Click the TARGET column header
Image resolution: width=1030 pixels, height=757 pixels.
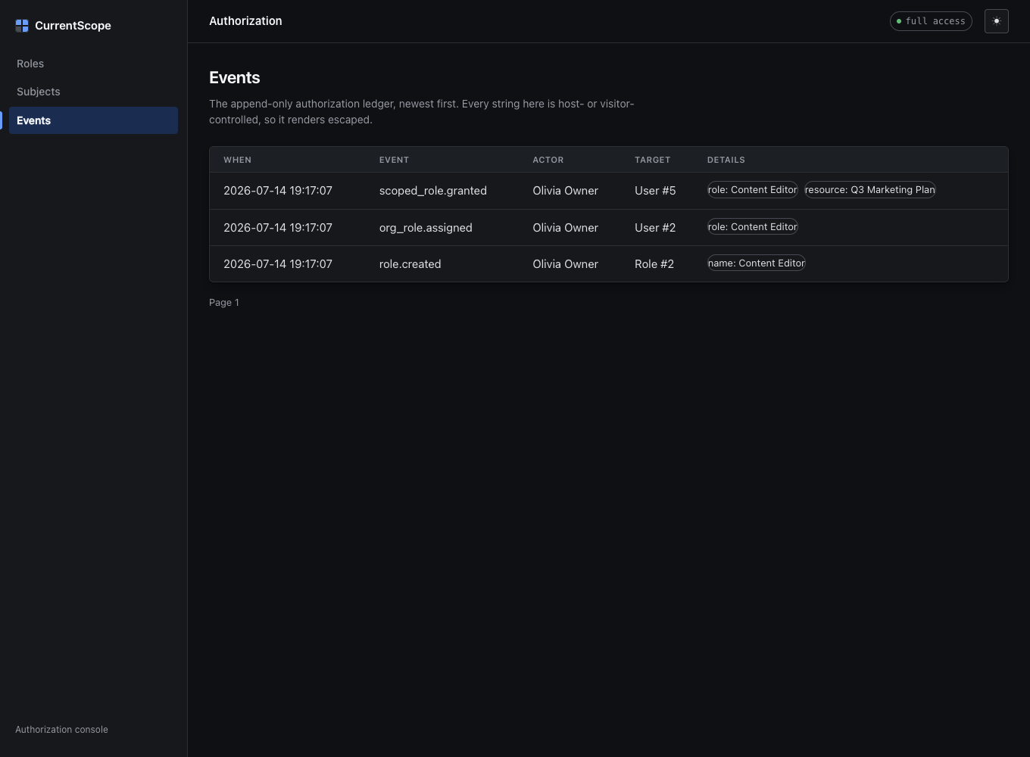click(652, 160)
